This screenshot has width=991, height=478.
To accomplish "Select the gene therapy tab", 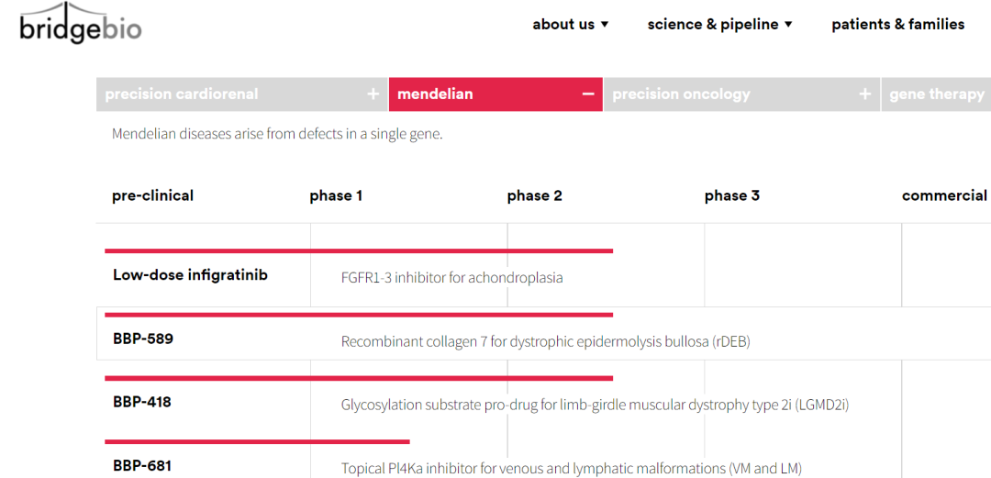I will coord(937,94).
